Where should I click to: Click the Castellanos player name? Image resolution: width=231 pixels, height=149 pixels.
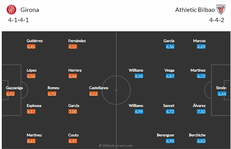coord(98,88)
